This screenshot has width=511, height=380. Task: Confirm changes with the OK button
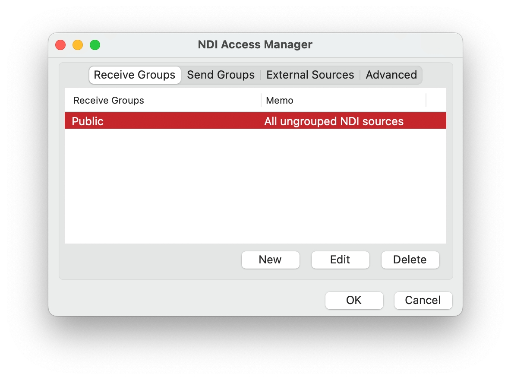pos(354,300)
